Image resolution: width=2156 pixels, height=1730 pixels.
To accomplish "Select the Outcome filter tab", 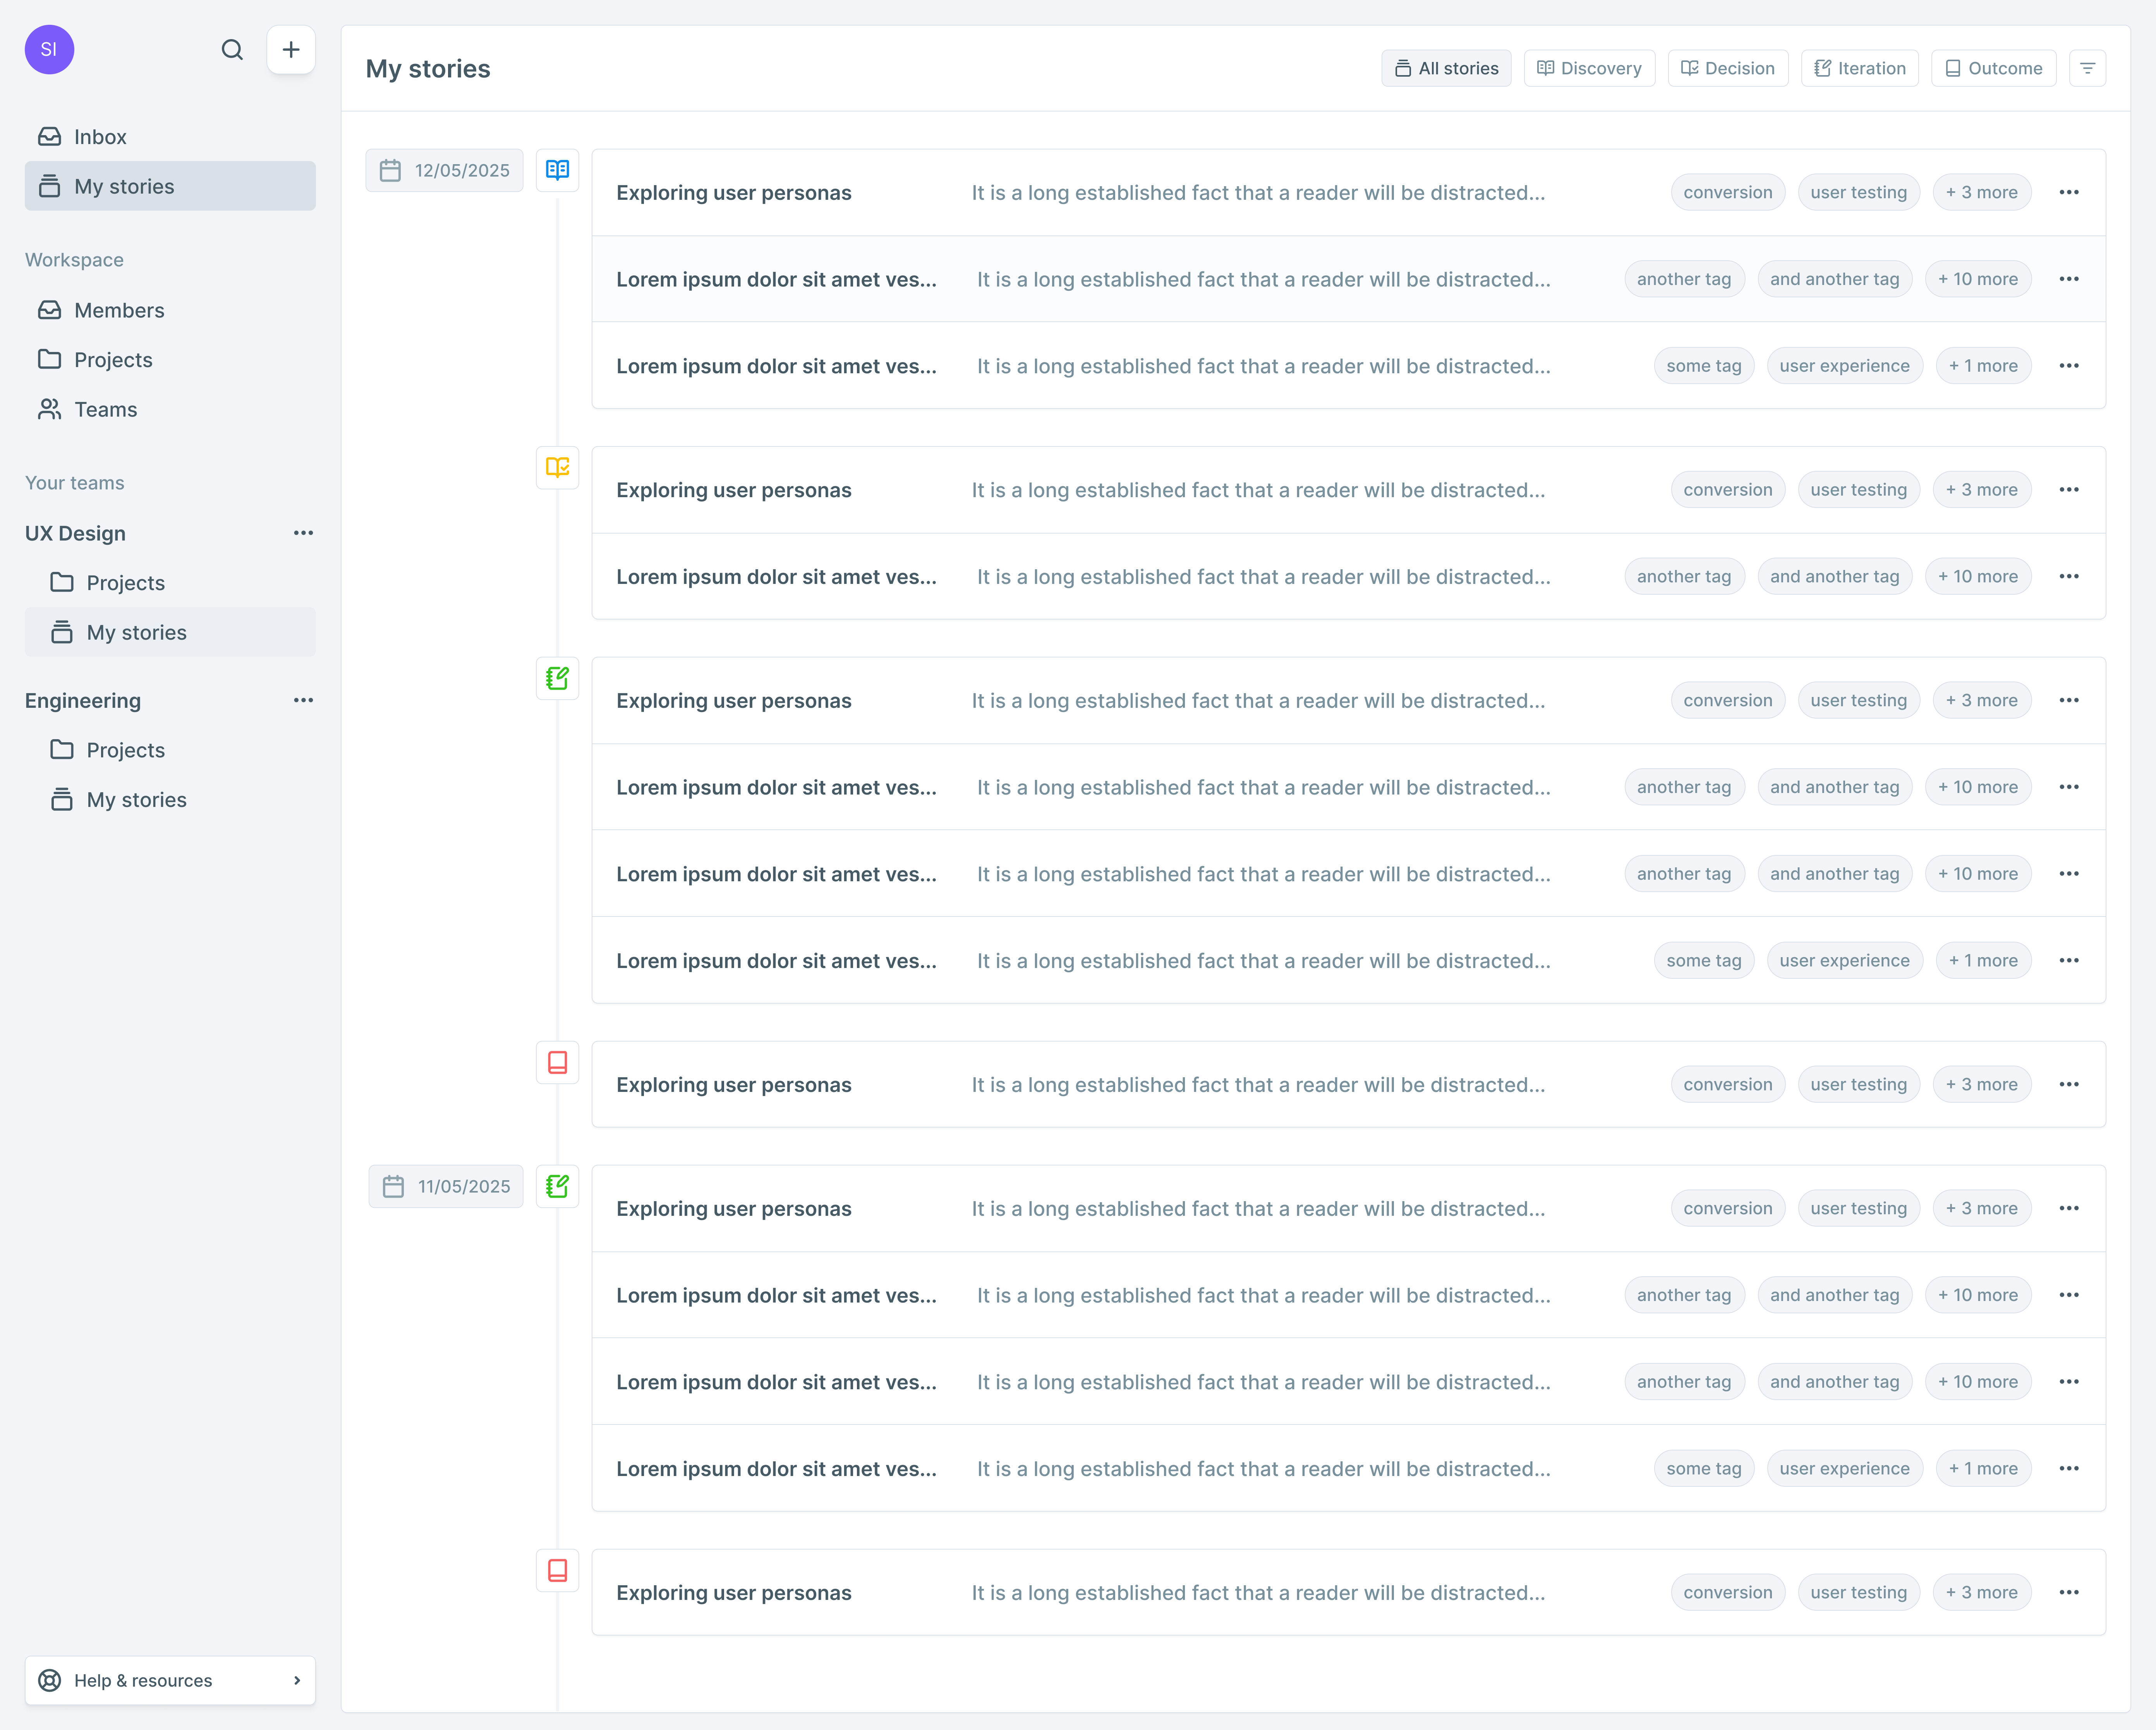I will tap(1993, 68).
